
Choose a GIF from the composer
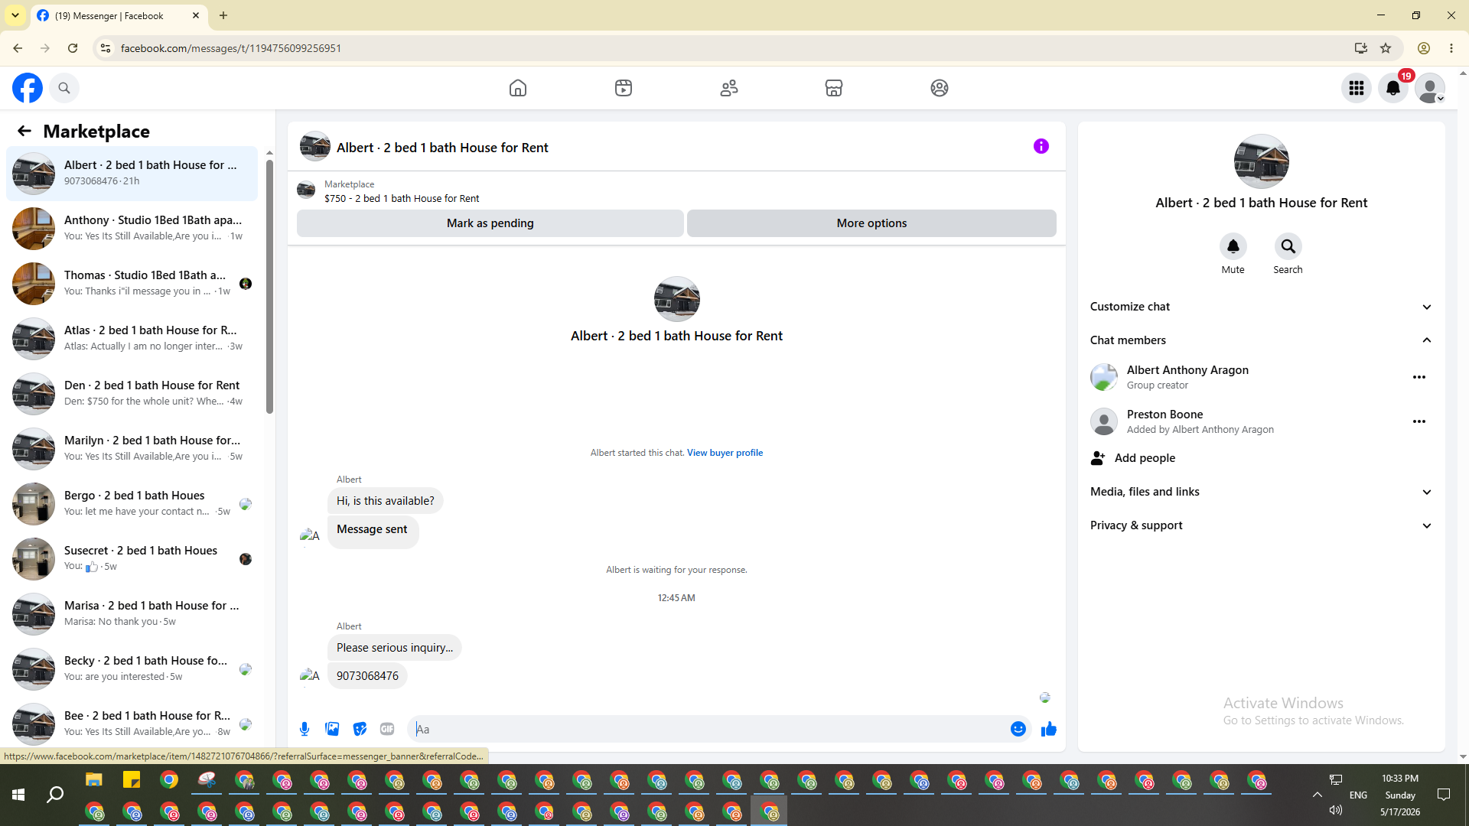(387, 729)
